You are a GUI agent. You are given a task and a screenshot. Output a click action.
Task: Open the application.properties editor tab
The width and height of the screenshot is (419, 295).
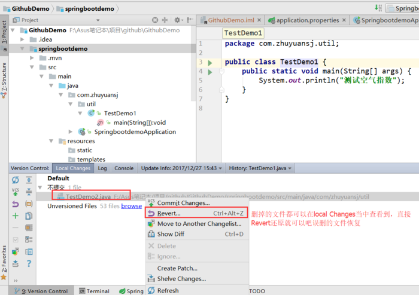[307, 20]
